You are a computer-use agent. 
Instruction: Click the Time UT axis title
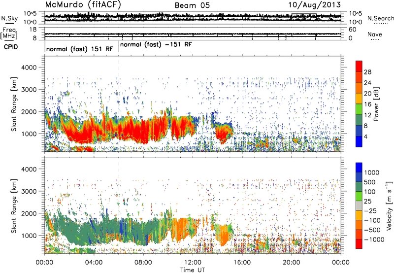coord(193,270)
